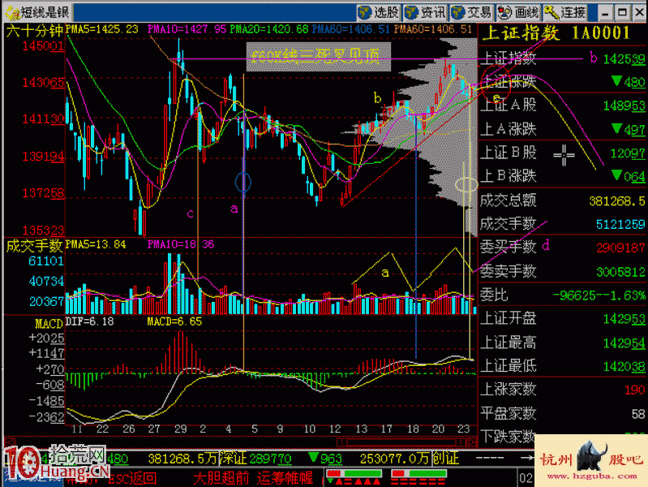Viewport: 648px width, 487px height.
Task: Click date axis marker 13
Action: (x=361, y=429)
